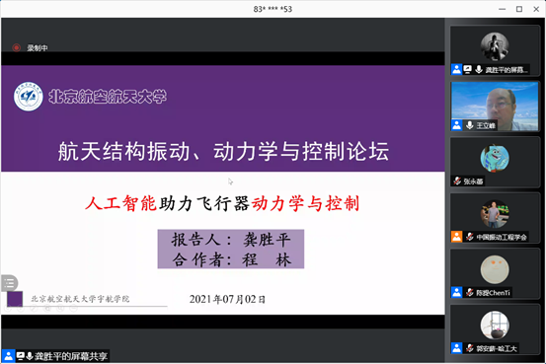Open the gray list menu button on slide edge
Screen dimensions: 546x364
tap(9, 283)
